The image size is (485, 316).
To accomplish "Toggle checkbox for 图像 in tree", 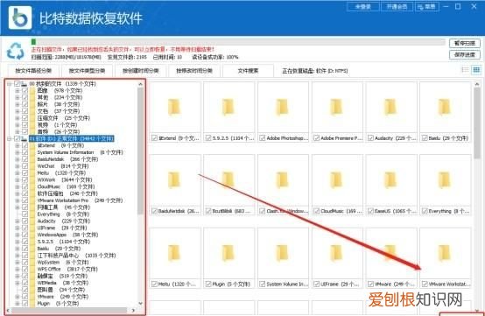I will 25,90.
